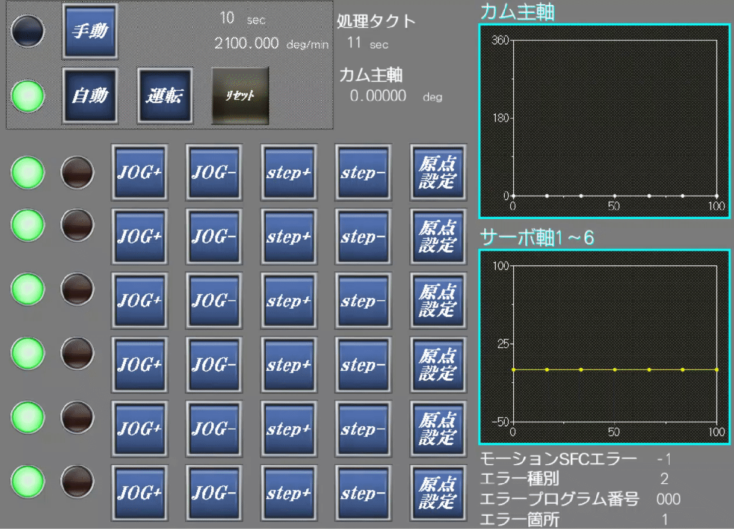
Task: Click the green lamp of the sixth servo row
Action: [28, 480]
